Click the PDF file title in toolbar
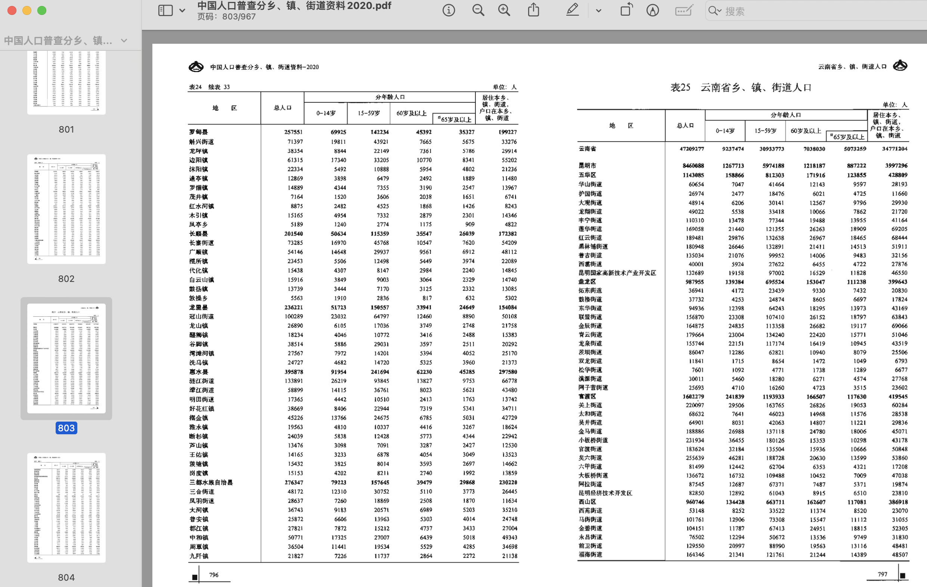The width and height of the screenshot is (927, 587). point(294,6)
